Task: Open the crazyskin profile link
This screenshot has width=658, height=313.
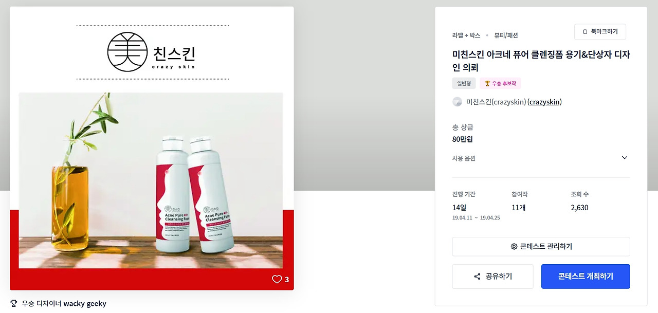Action: coord(545,102)
